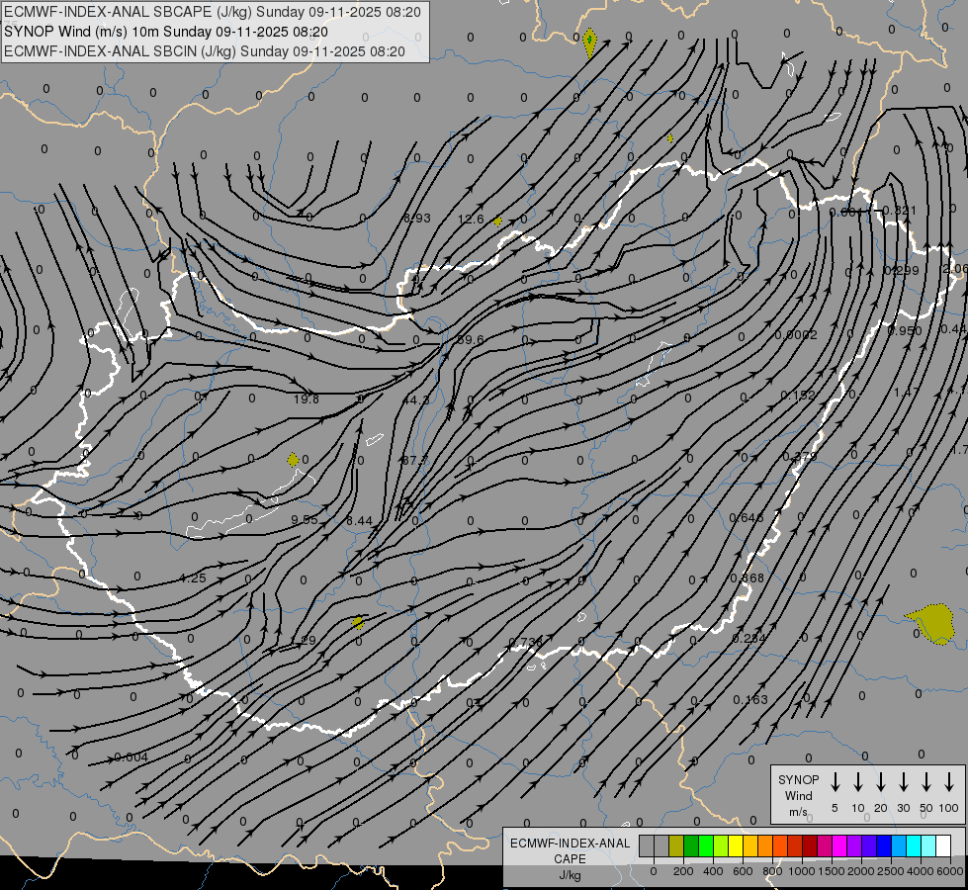Pick the 50 m/s wind arrow in legend
Image resolution: width=968 pixels, height=890 pixels.
tap(926, 782)
